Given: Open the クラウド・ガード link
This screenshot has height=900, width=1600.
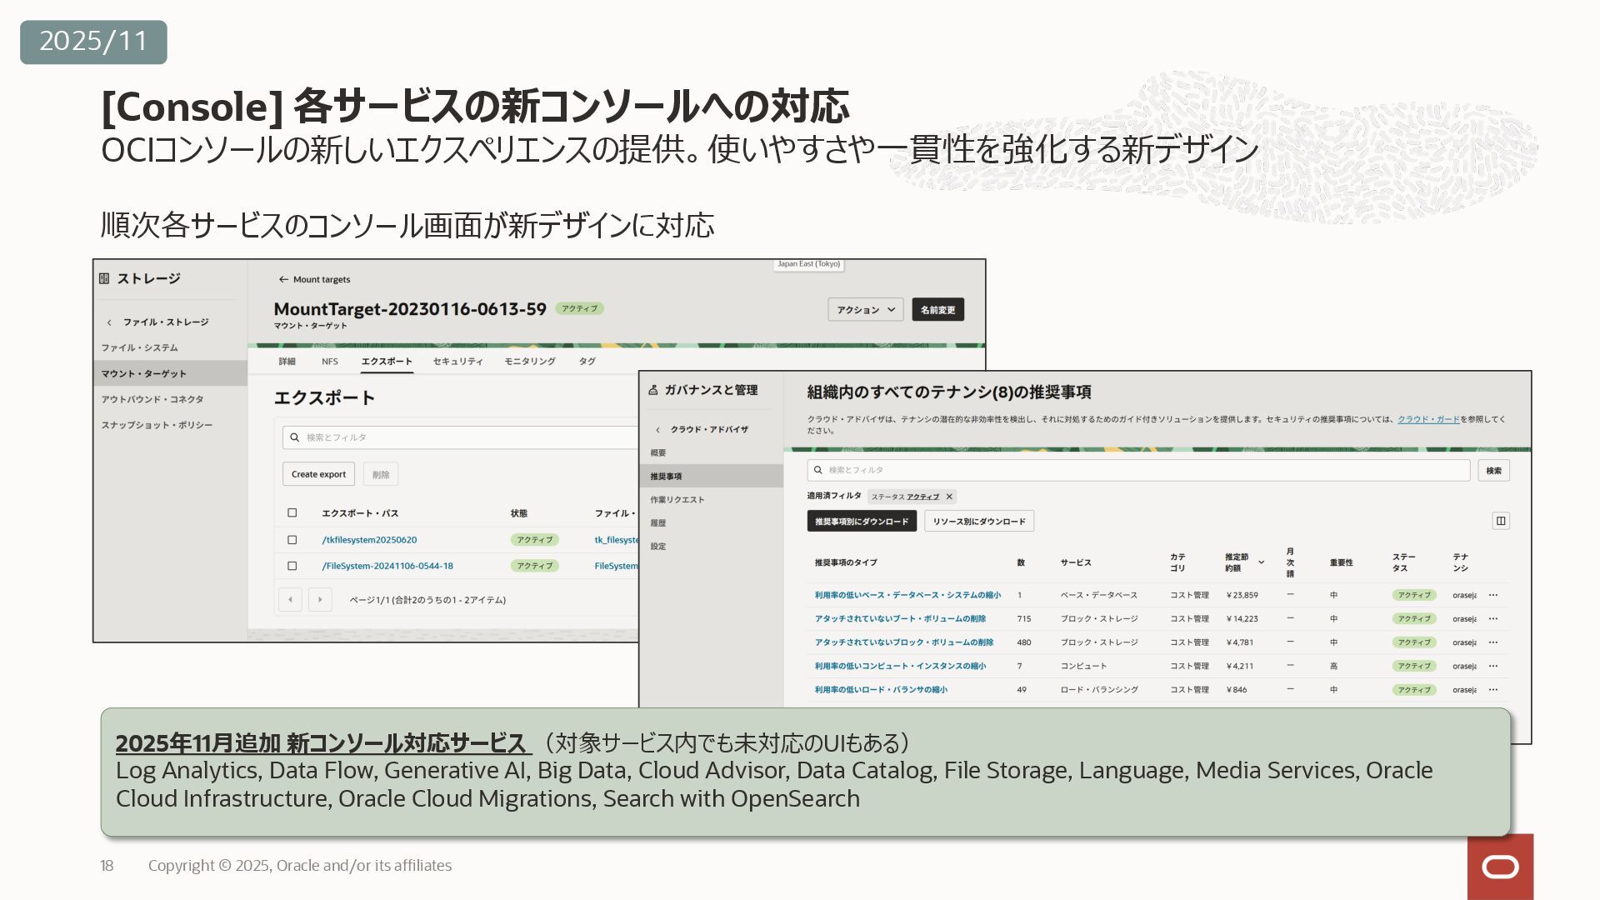Looking at the screenshot, I should [1427, 419].
